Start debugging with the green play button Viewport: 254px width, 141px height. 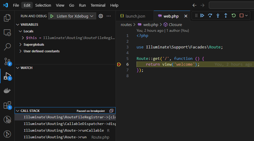pos(52,16)
